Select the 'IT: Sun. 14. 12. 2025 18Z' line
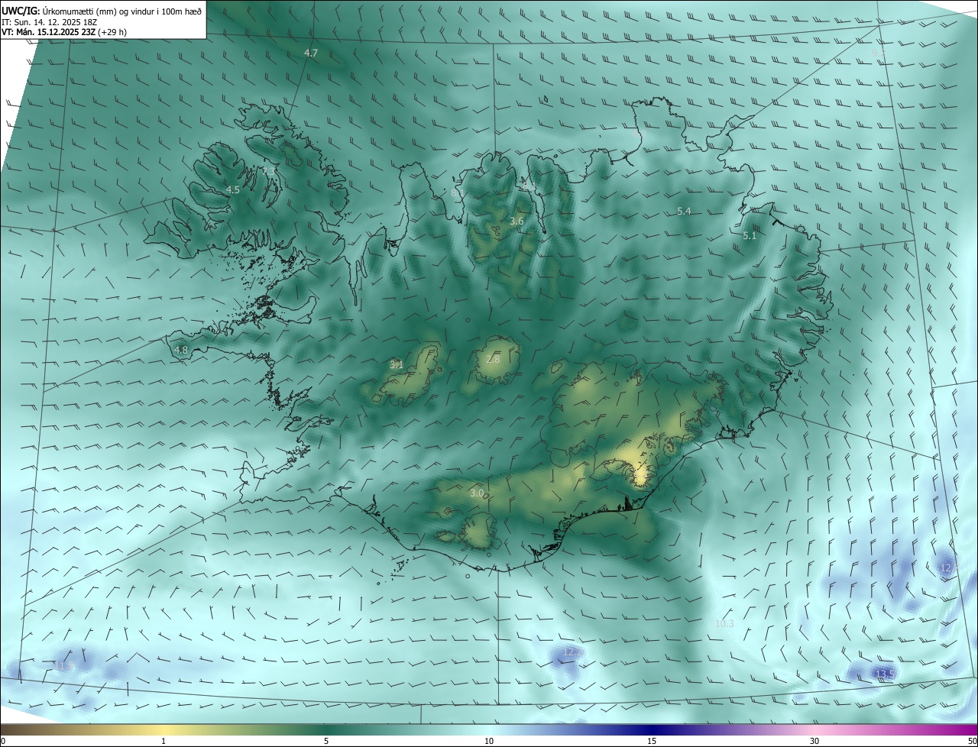This screenshot has width=978, height=747. 49,21
